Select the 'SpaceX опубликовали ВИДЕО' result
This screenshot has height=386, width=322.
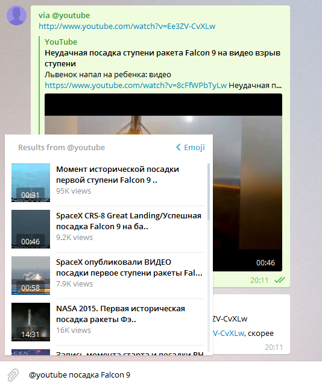point(108,276)
